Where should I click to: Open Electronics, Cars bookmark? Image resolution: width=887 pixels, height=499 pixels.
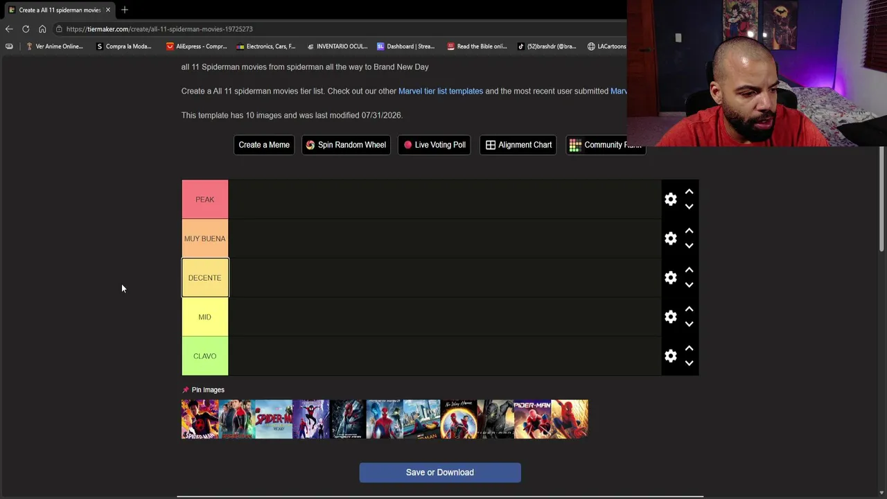coord(266,46)
